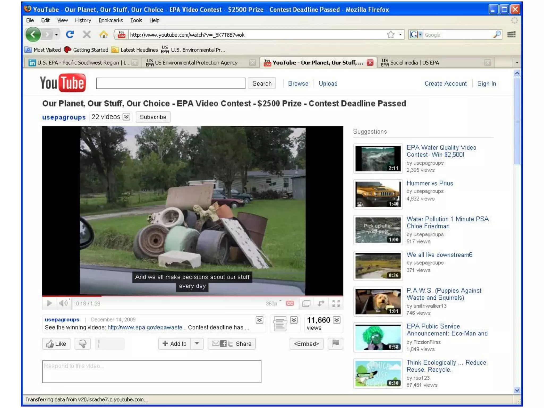Click the Firefox reload page icon

click(70, 35)
